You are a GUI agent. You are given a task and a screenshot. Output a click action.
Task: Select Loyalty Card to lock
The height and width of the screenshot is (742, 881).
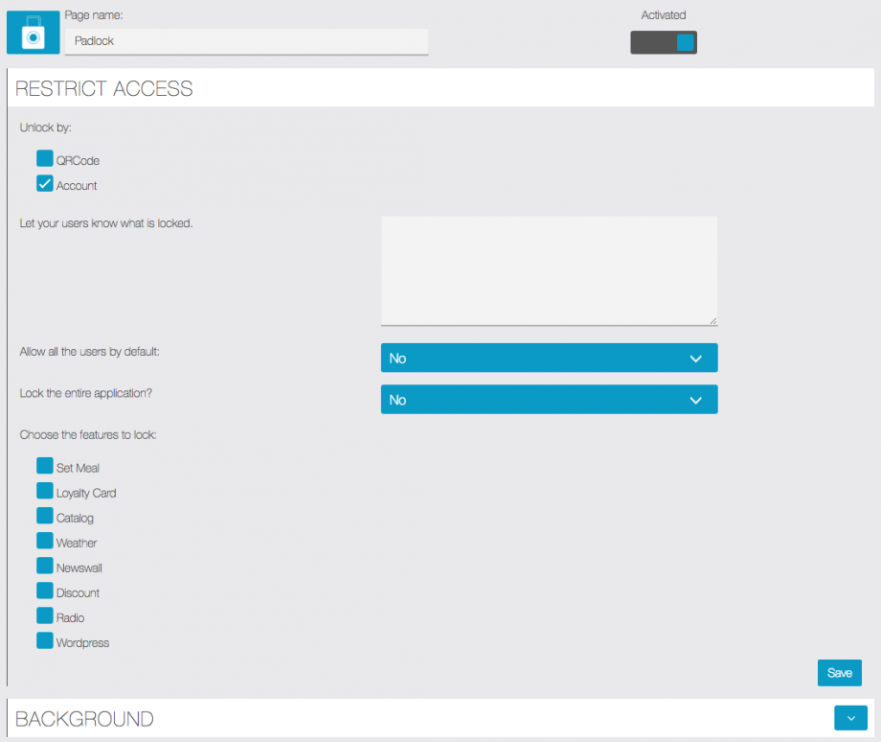click(x=45, y=491)
